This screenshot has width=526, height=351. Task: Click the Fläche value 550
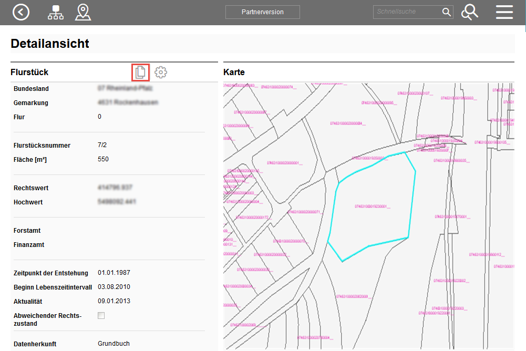103,159
